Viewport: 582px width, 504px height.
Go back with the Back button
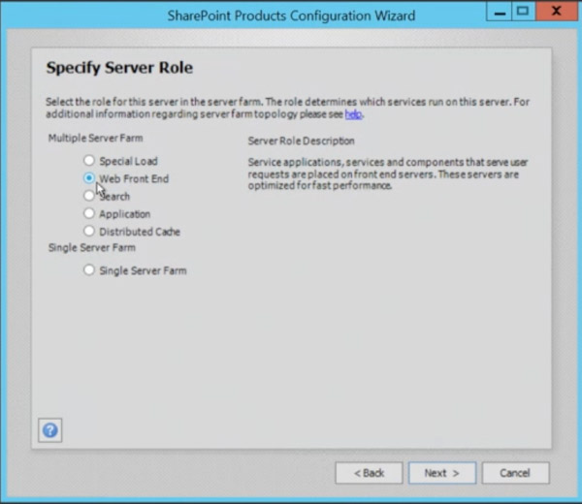[369, 473]
